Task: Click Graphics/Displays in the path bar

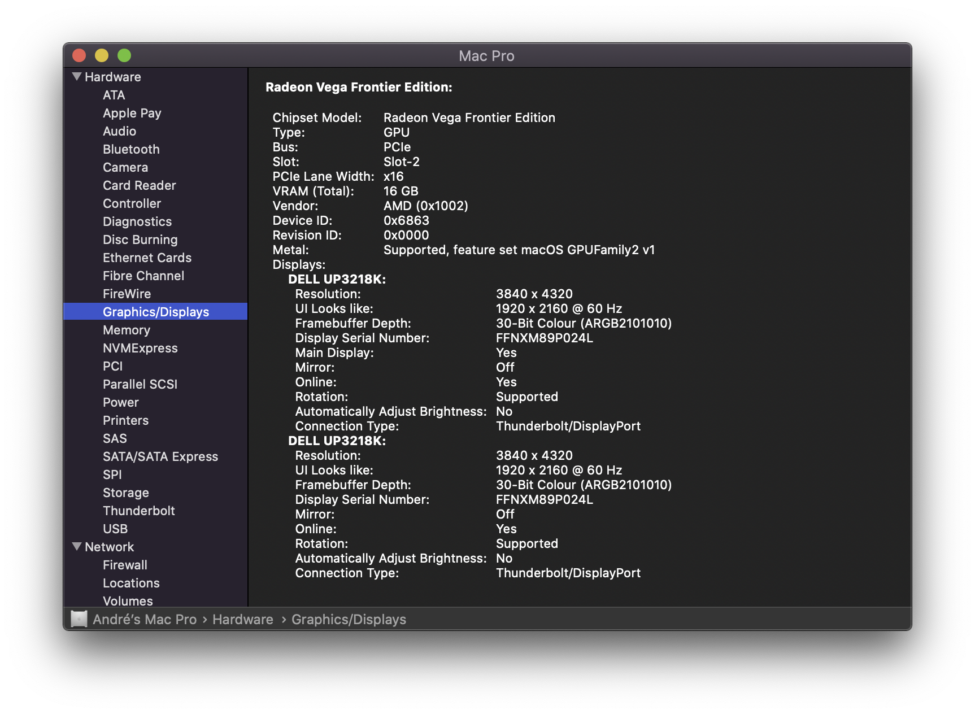Action: 349,620
